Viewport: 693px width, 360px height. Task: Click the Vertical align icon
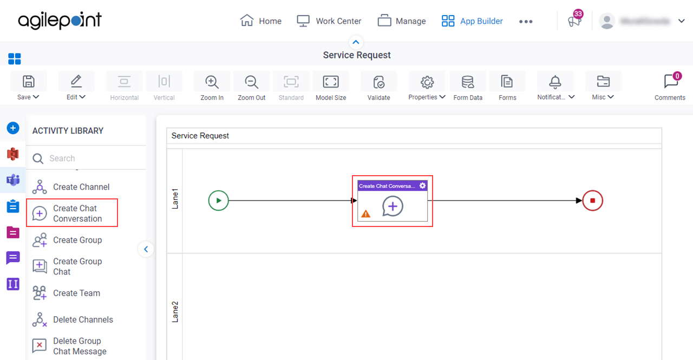tap(164, 82)
